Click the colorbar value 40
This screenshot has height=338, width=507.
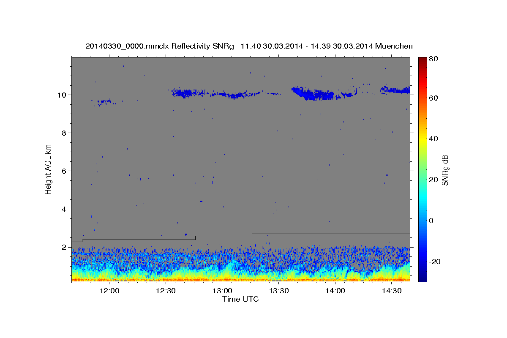coord(433,139)
